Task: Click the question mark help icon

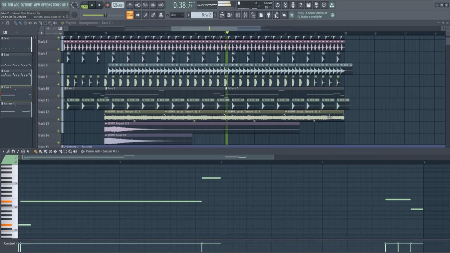Action: coord(301,5)
